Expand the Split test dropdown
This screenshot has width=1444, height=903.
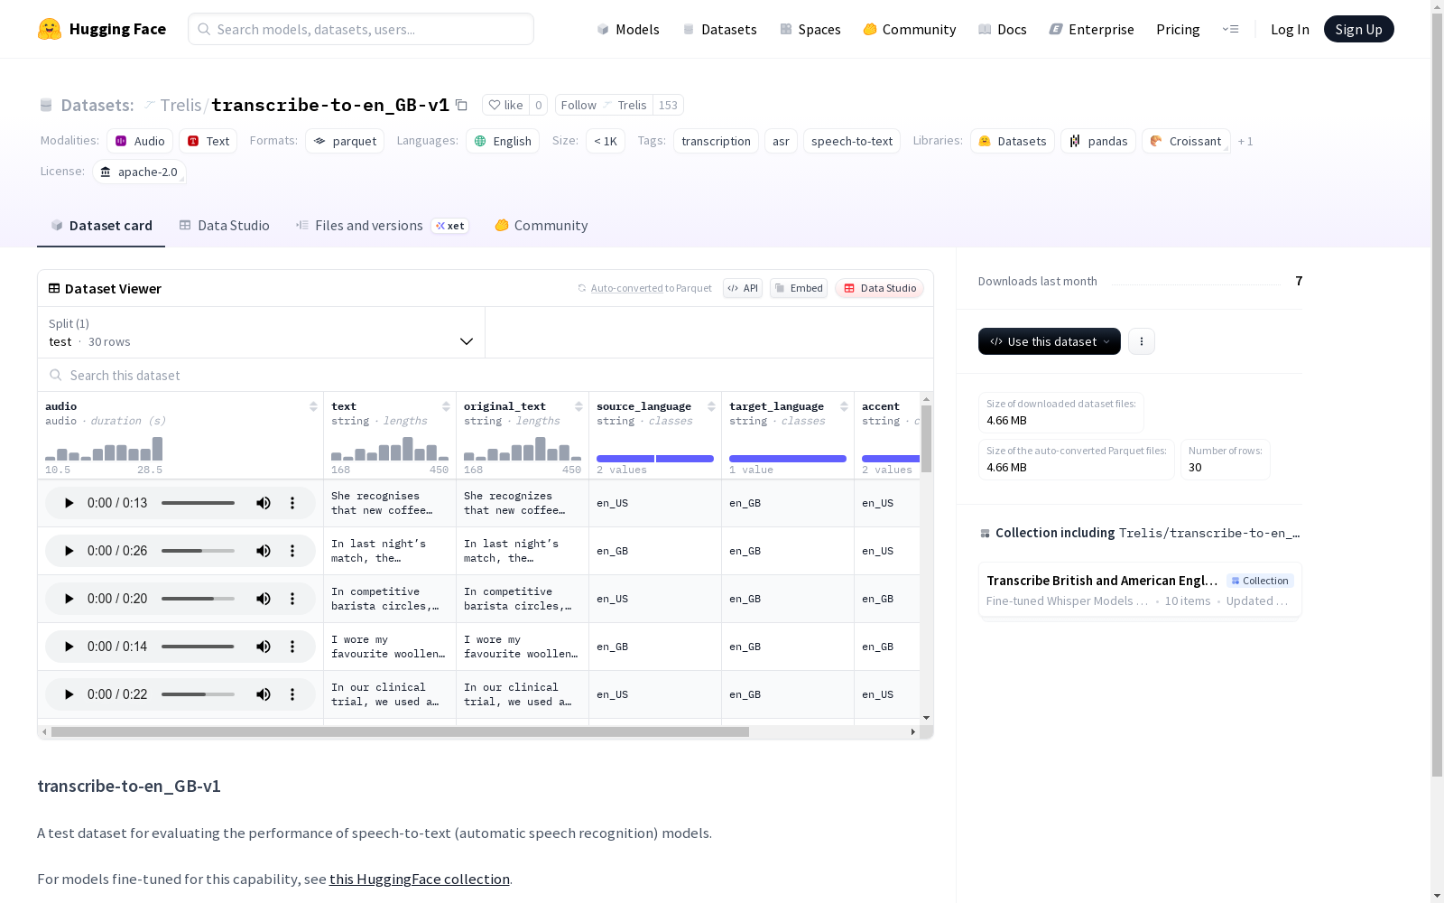point(262,332)
